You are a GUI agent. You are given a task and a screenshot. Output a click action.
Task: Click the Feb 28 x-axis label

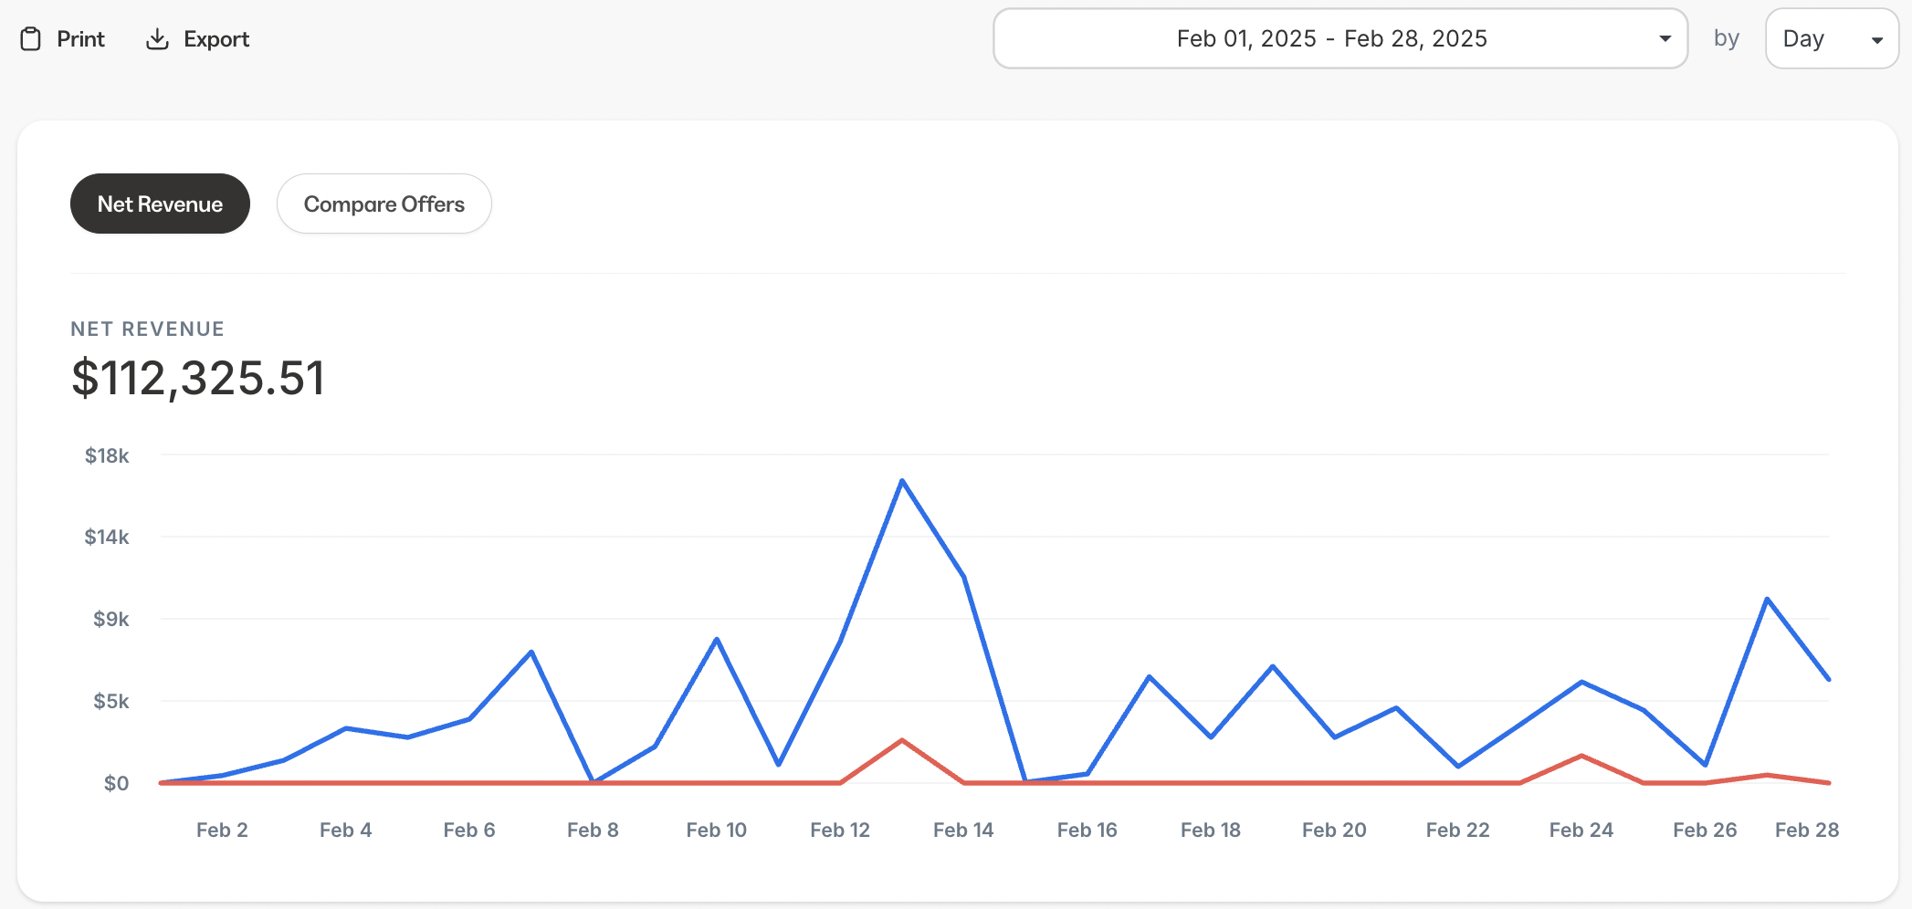pos(1806,831)
